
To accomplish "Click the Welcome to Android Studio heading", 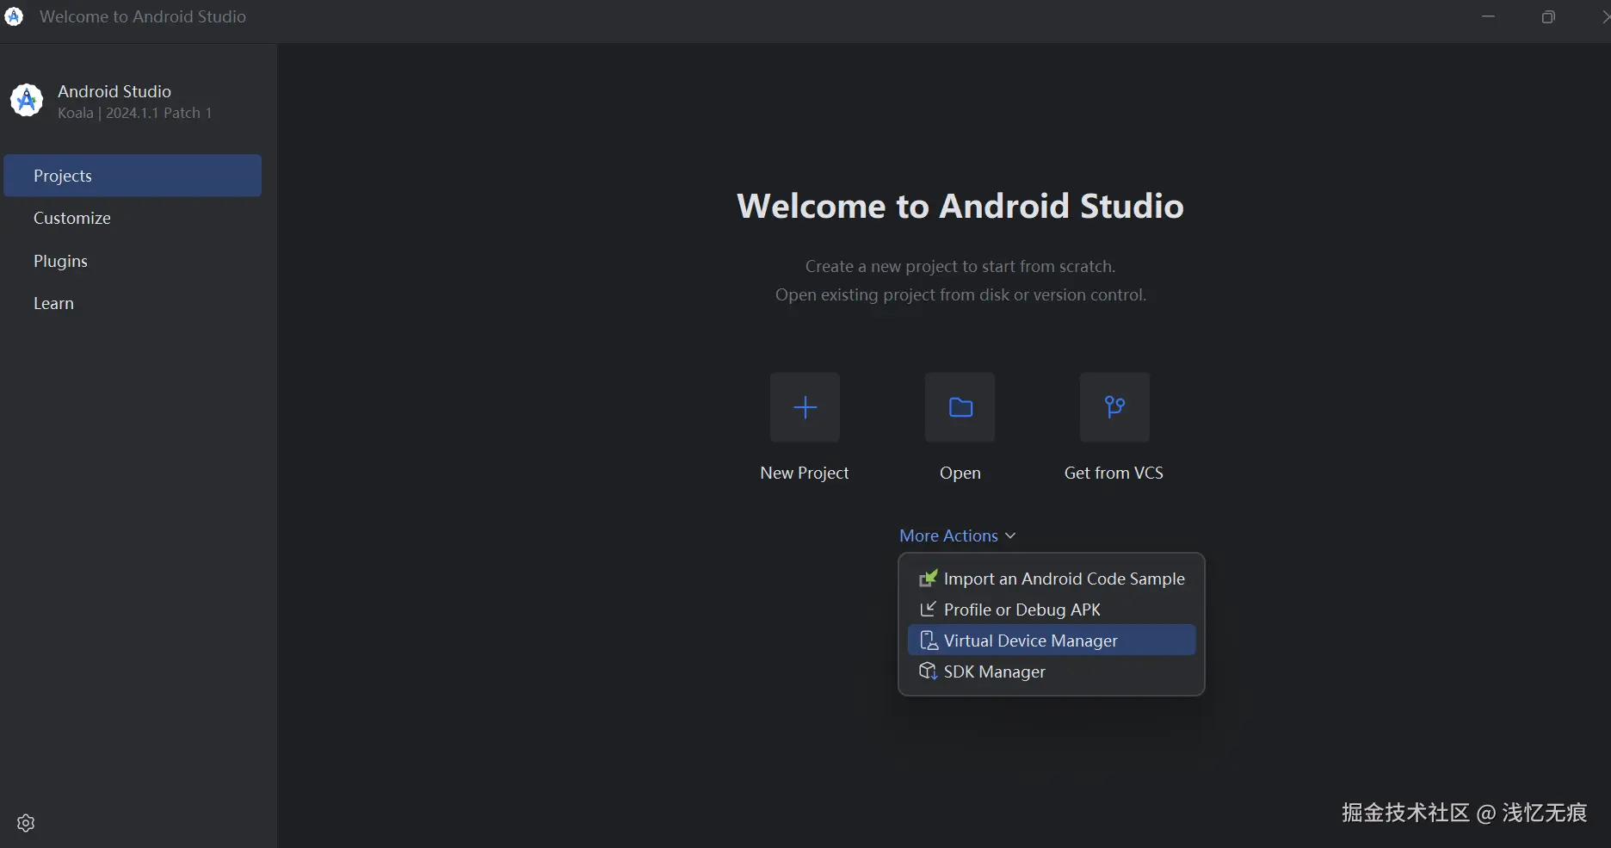I will click(960, 206).
